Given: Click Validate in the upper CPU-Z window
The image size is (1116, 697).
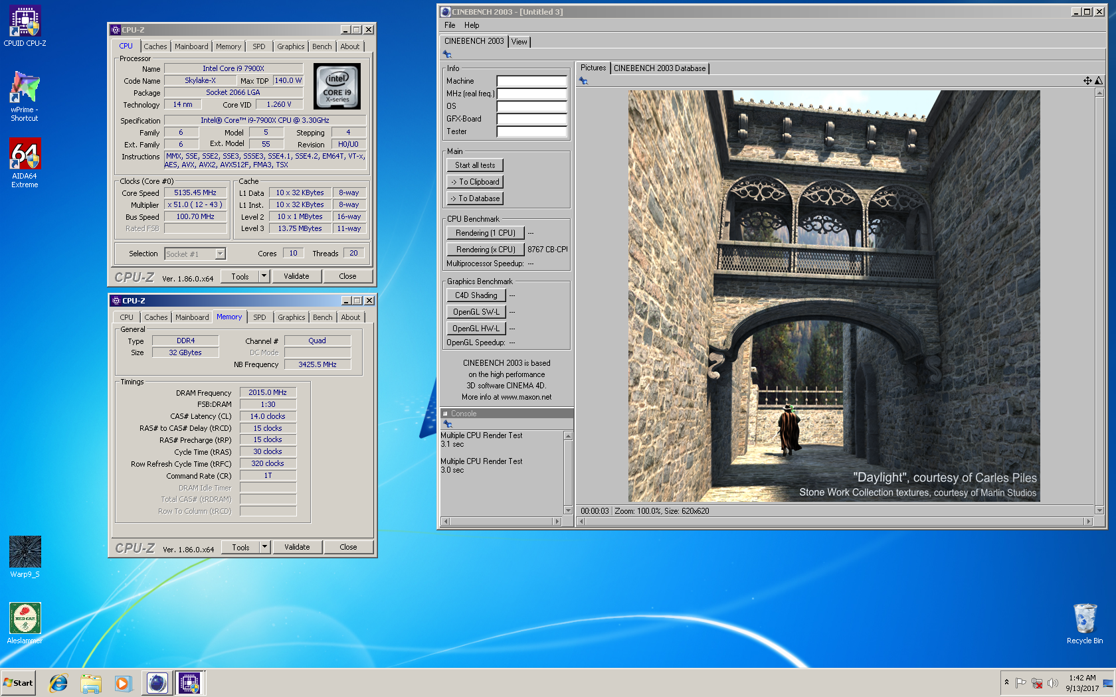Looking at the screenshot, I should tap(296, 276).
